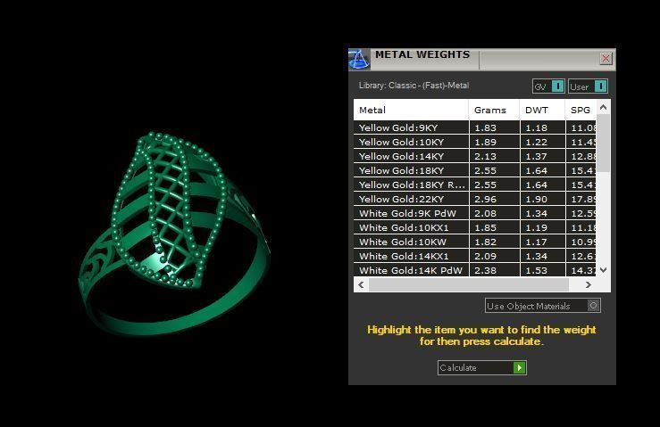
Task: Toggle the User library switch
Action: click(x=588, y=86)
